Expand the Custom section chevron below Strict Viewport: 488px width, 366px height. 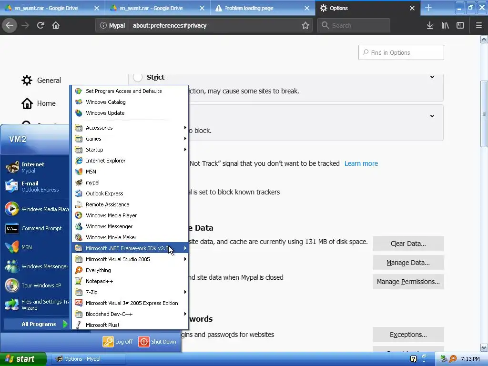[432, 116]
